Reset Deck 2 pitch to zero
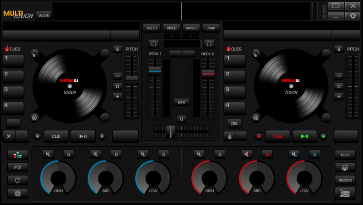This screenshot has width=363, height=205. (x=338, y=86)
